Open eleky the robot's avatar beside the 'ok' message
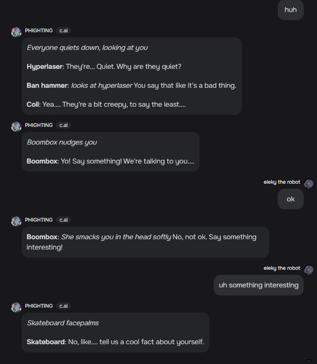The width and height of the screenshot is (317, 364). (x=308, y=183)
